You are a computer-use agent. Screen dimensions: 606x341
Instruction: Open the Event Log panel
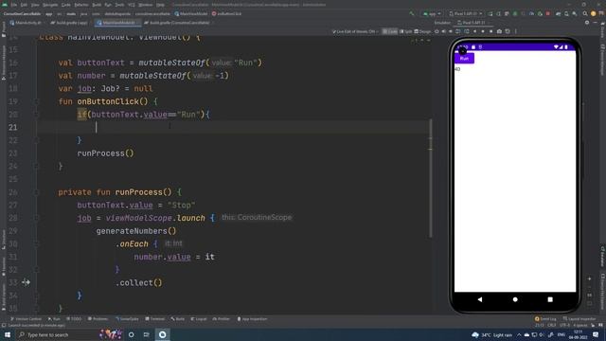[545, 319]
